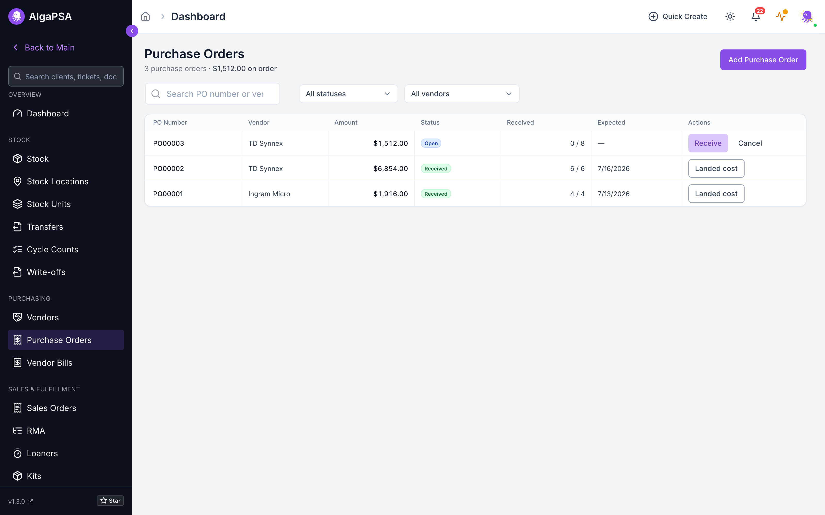This screenshot has height=515, width=825.
Task: Click the 7/16/2026 expected date
Action: click(613, 168)
